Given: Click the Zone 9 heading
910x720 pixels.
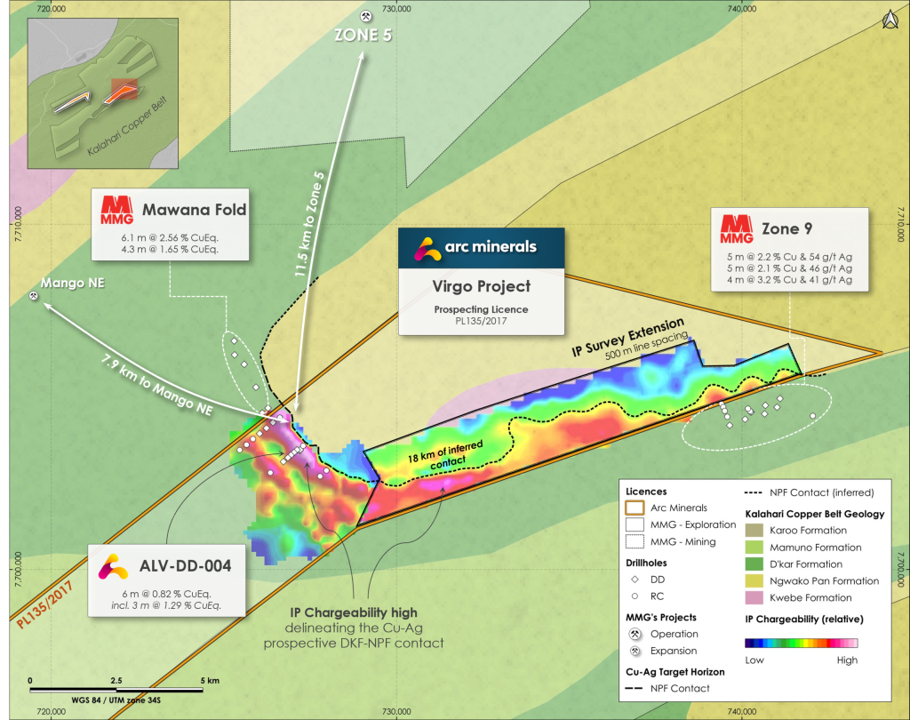Looking at the screenshot, I should click(x=786, y=228).
